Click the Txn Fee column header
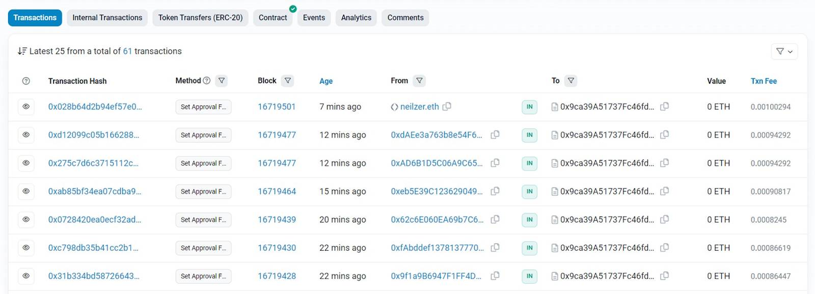 764,81
